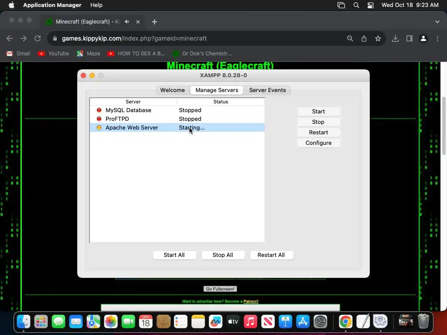Select MySQL Database server row
Image resolution: width=447 pixels, height=335 pixels.
pos(177,110)
